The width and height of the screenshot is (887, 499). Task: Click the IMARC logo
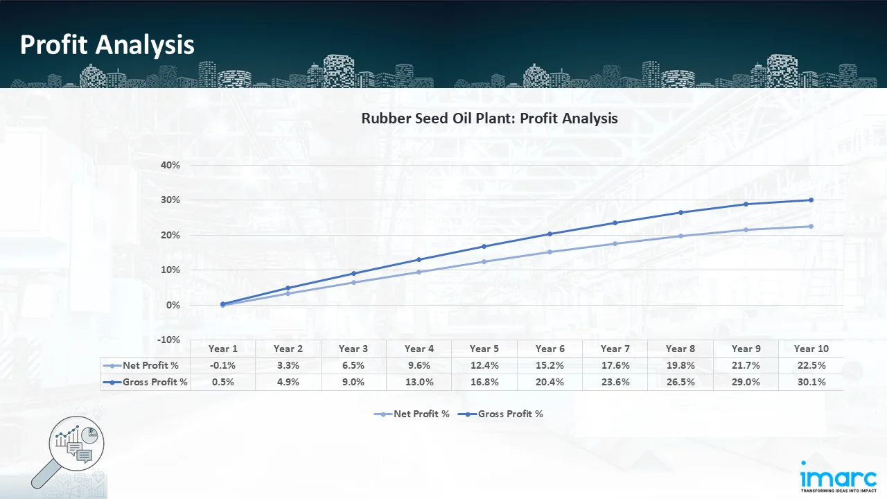(838, 476)
